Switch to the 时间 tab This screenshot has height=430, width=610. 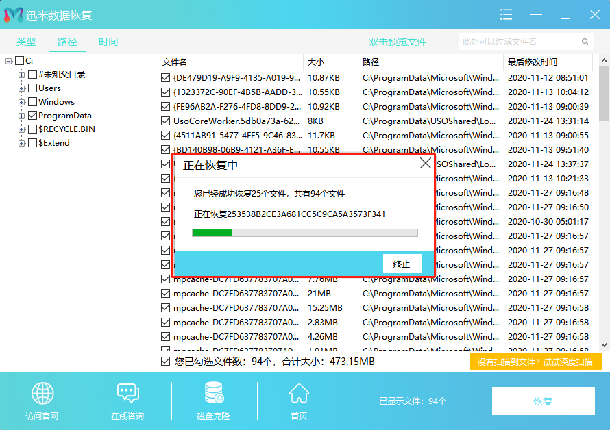point(108,42)
